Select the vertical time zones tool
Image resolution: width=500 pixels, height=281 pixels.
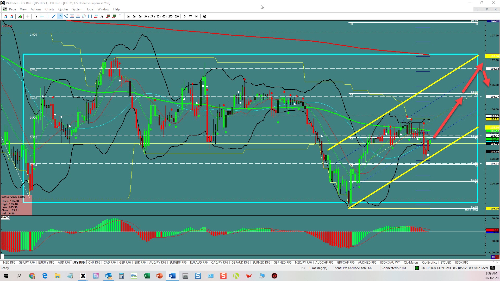(90, 16)
